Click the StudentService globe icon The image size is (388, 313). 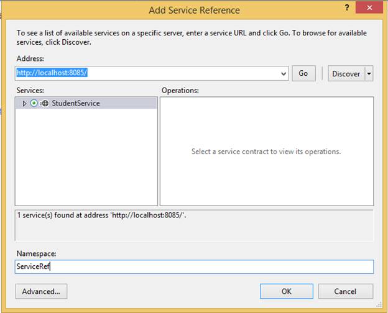tap(45, 104)
